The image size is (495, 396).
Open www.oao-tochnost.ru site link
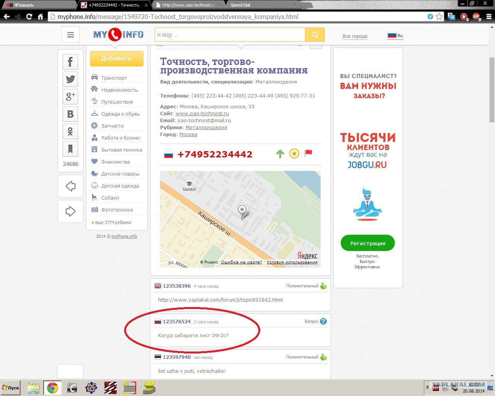point(202,113)
